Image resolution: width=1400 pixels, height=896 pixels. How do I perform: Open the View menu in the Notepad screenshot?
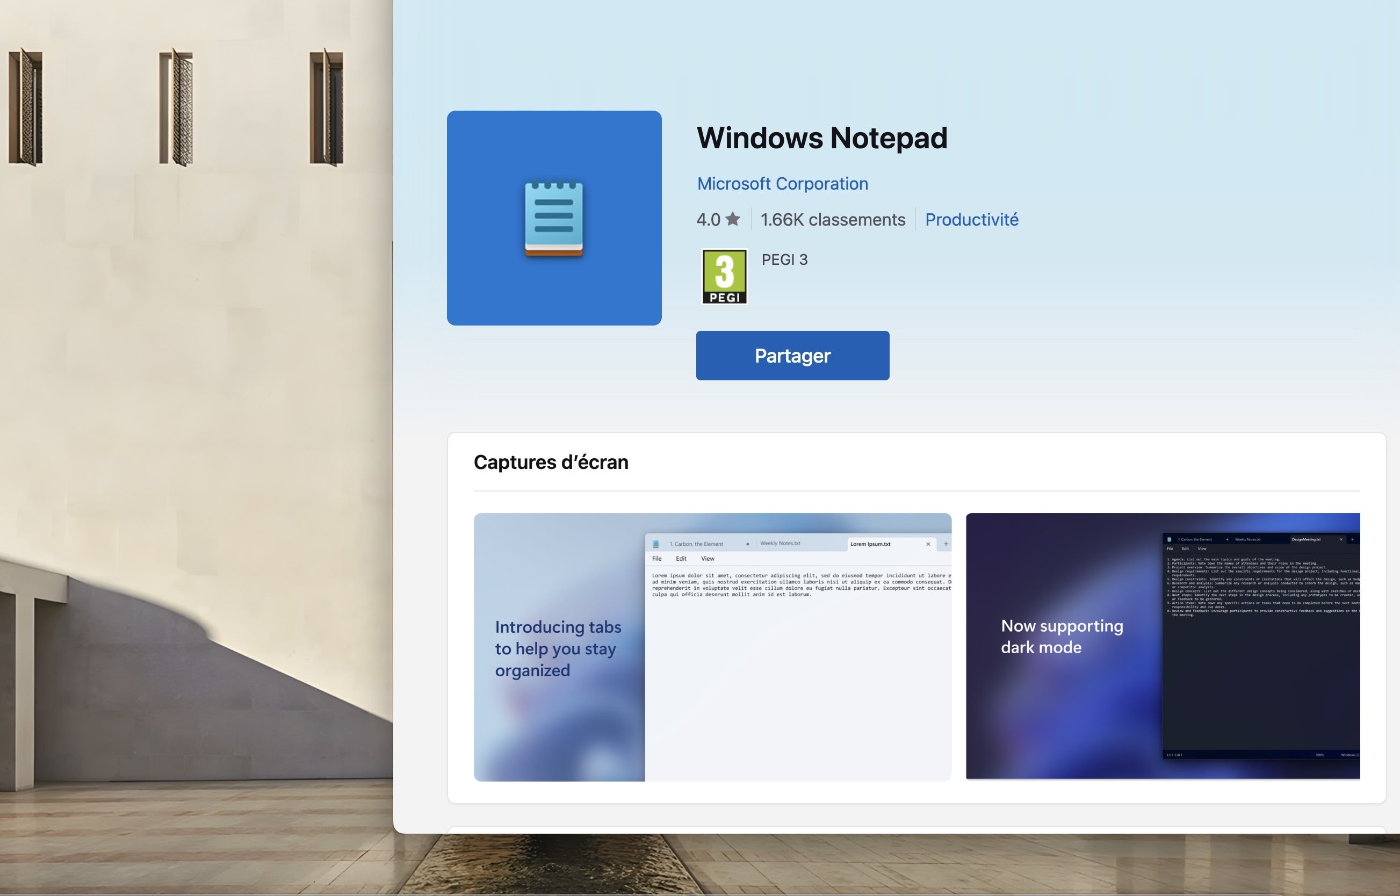[708, 559]
